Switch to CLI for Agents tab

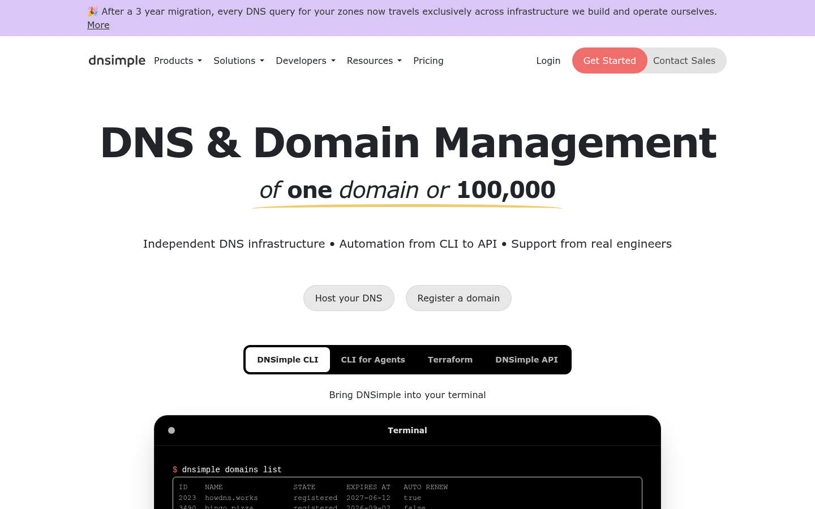[x=373, y=360]
